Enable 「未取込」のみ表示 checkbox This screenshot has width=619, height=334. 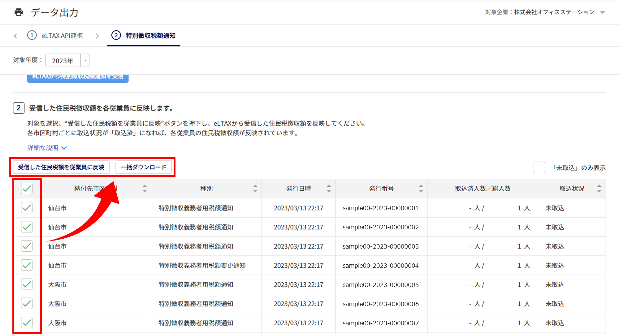pos(539,167)
